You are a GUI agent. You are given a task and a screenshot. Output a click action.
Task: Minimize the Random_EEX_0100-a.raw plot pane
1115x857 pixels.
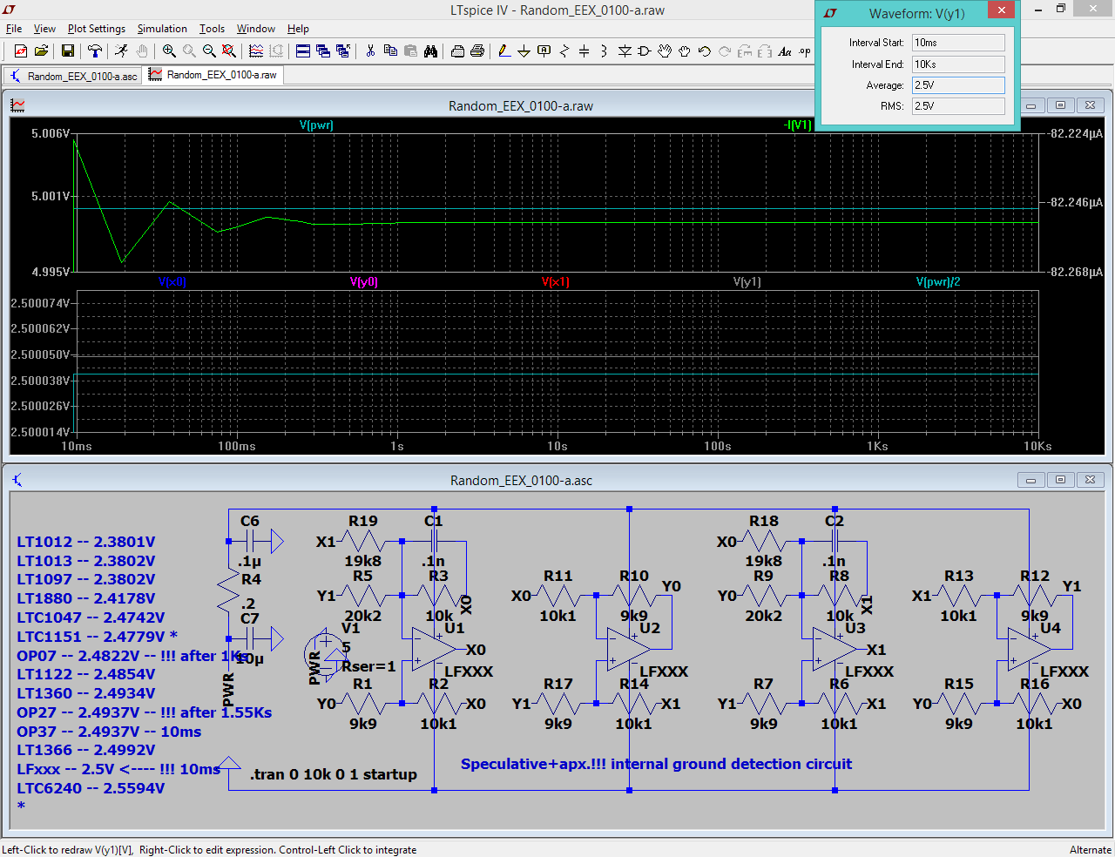1031,105
